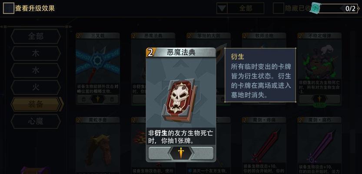Click the golden sword icon below the 恶魔法典 card
Viewport: 362px width, 174px height.
[181, 153]
